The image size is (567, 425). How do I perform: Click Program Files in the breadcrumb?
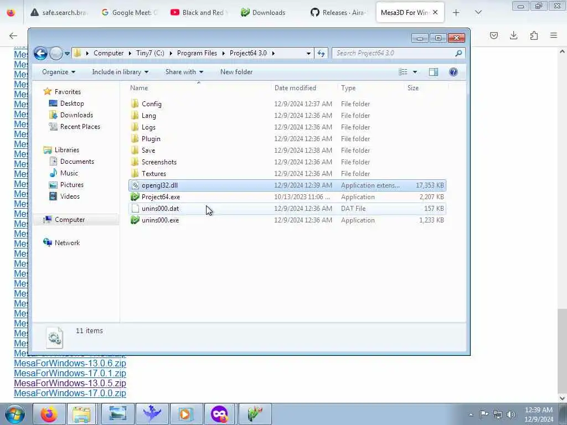point(197,53)
